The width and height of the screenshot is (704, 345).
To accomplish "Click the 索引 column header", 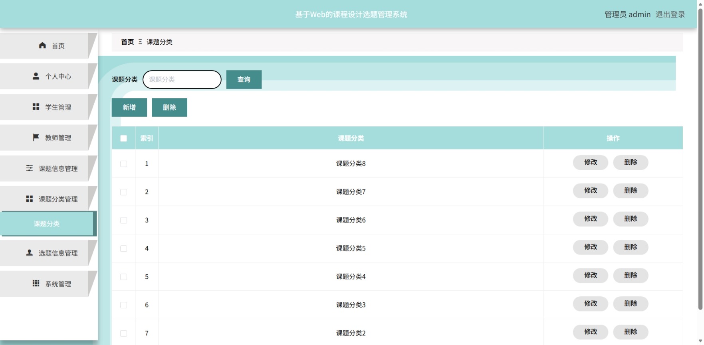I will coord(147,138).
